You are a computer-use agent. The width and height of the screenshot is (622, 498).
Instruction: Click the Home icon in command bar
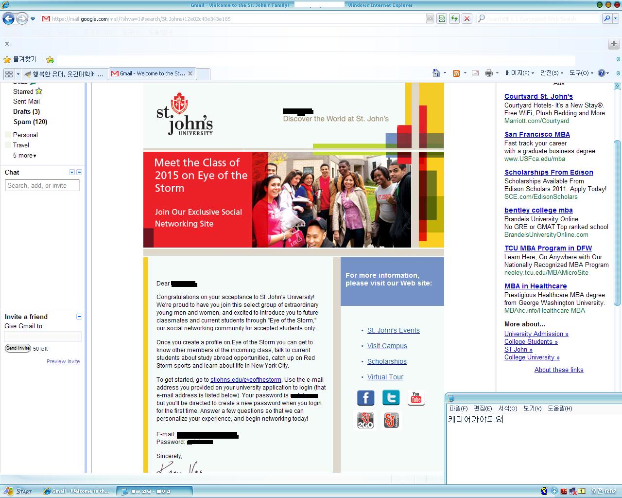point(436,73)
